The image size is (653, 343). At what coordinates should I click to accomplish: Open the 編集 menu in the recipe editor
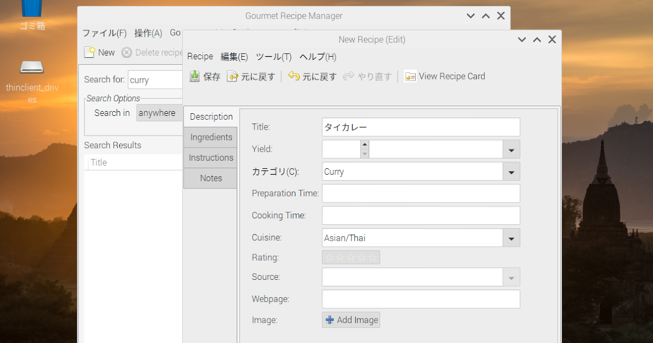pos(234,57)
